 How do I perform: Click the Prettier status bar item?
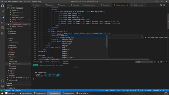[148, 90]
